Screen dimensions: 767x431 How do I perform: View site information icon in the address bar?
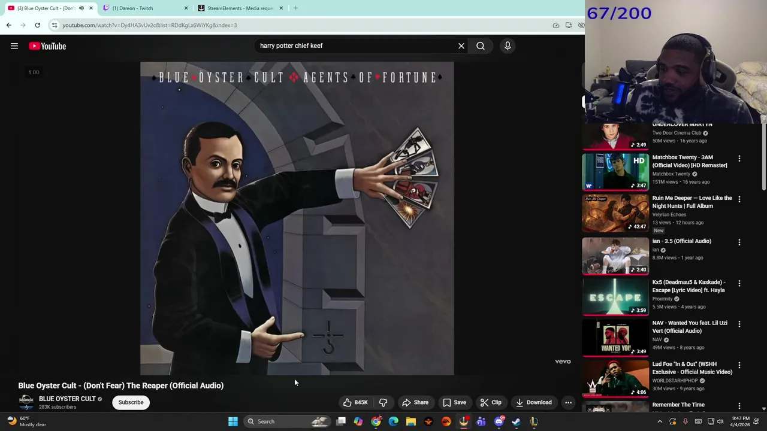pyautogui.click(x=55, y=25)
